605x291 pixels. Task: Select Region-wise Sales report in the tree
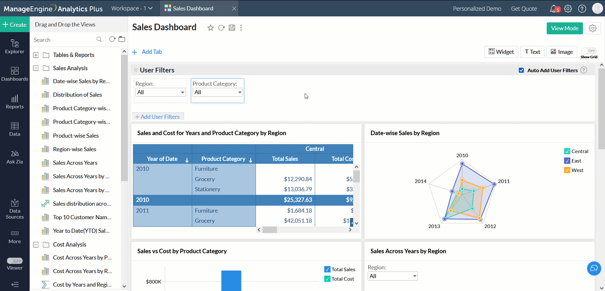point(74,149)
